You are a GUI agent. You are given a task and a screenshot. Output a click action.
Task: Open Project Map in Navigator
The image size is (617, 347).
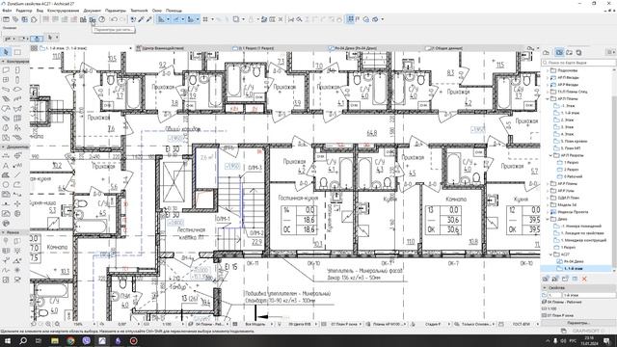(547, 52)
